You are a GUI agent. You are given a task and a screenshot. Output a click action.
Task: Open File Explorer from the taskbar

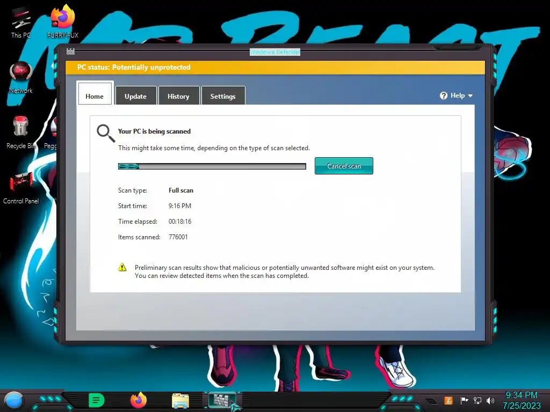(x=180, y=401)
